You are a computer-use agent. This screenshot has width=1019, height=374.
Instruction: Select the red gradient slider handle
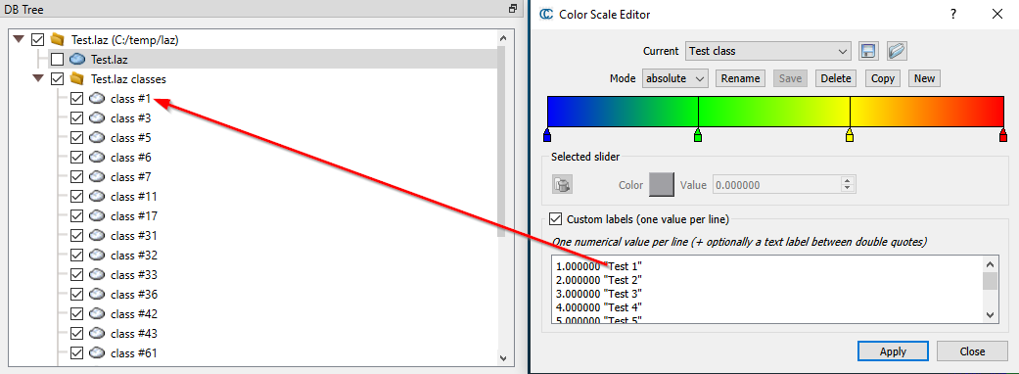(1002, 135)
